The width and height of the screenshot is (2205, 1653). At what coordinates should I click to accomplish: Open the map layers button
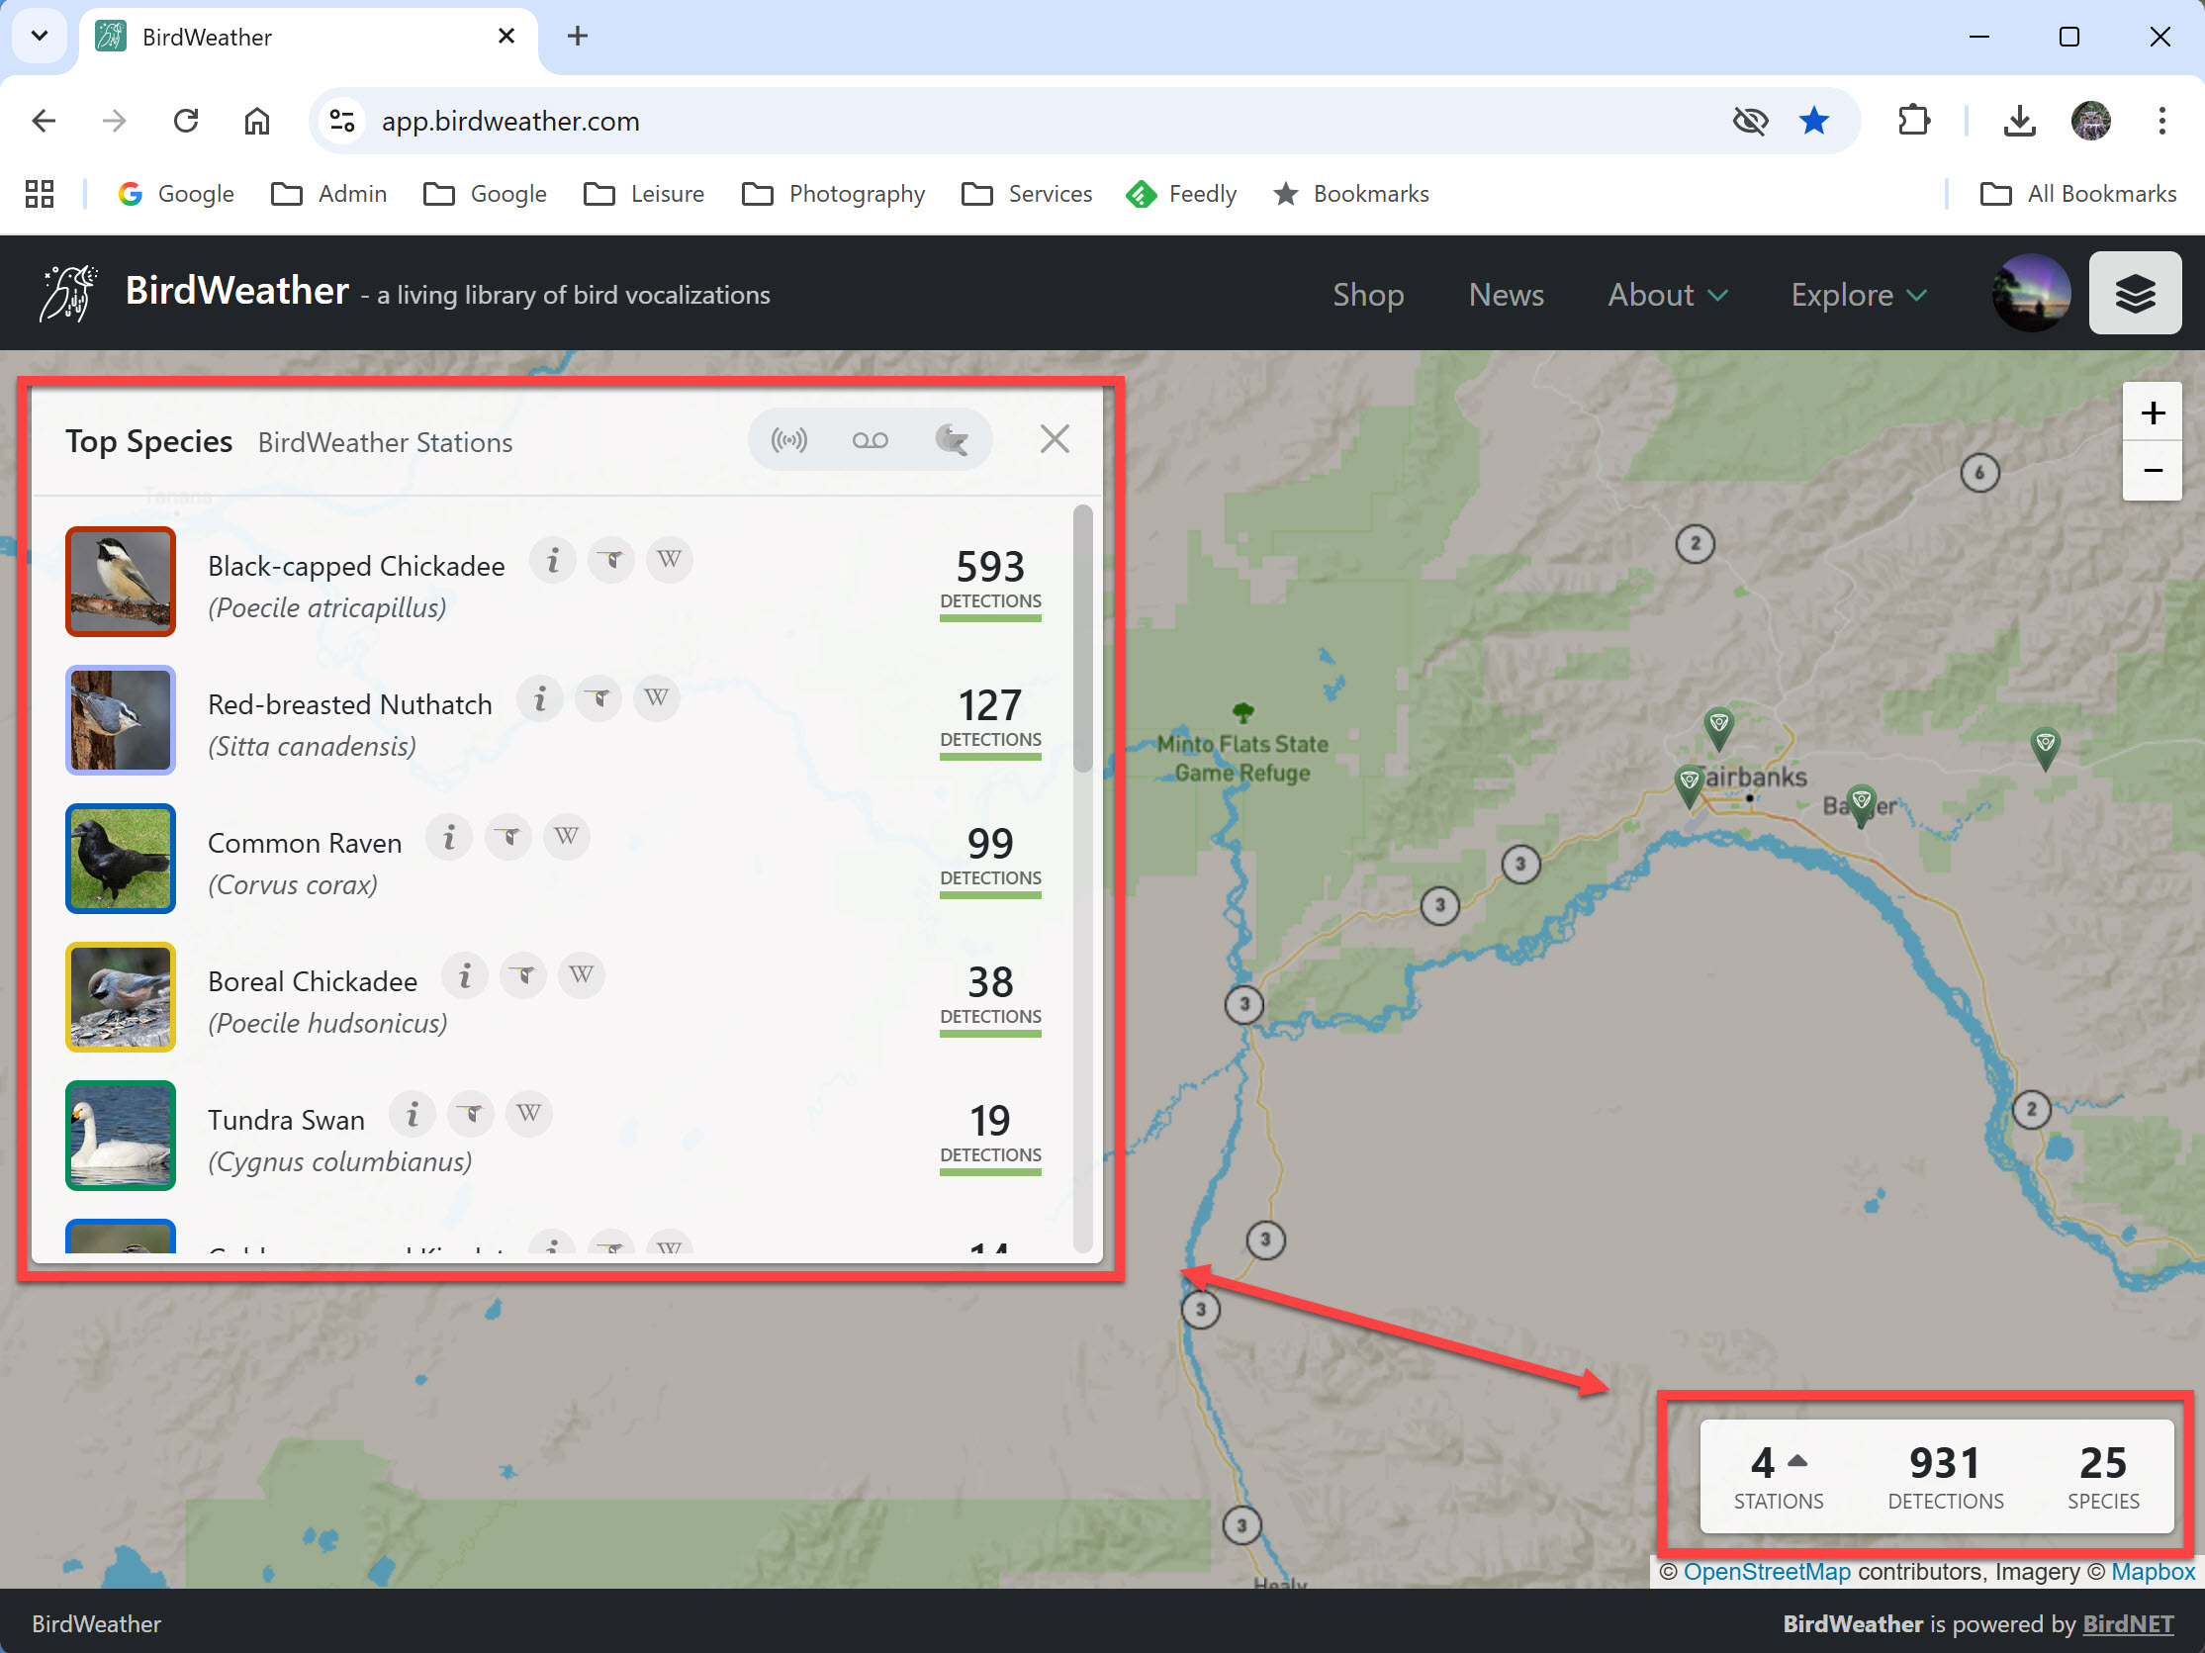[x=2134, y=293]
